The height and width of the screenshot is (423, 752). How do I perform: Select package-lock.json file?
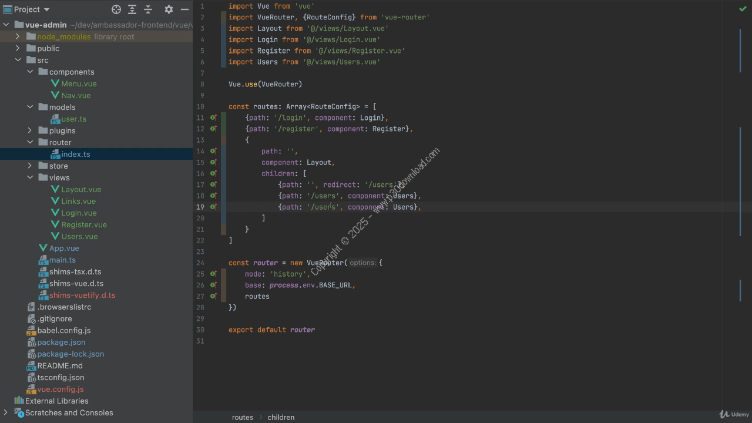[70, 354]
